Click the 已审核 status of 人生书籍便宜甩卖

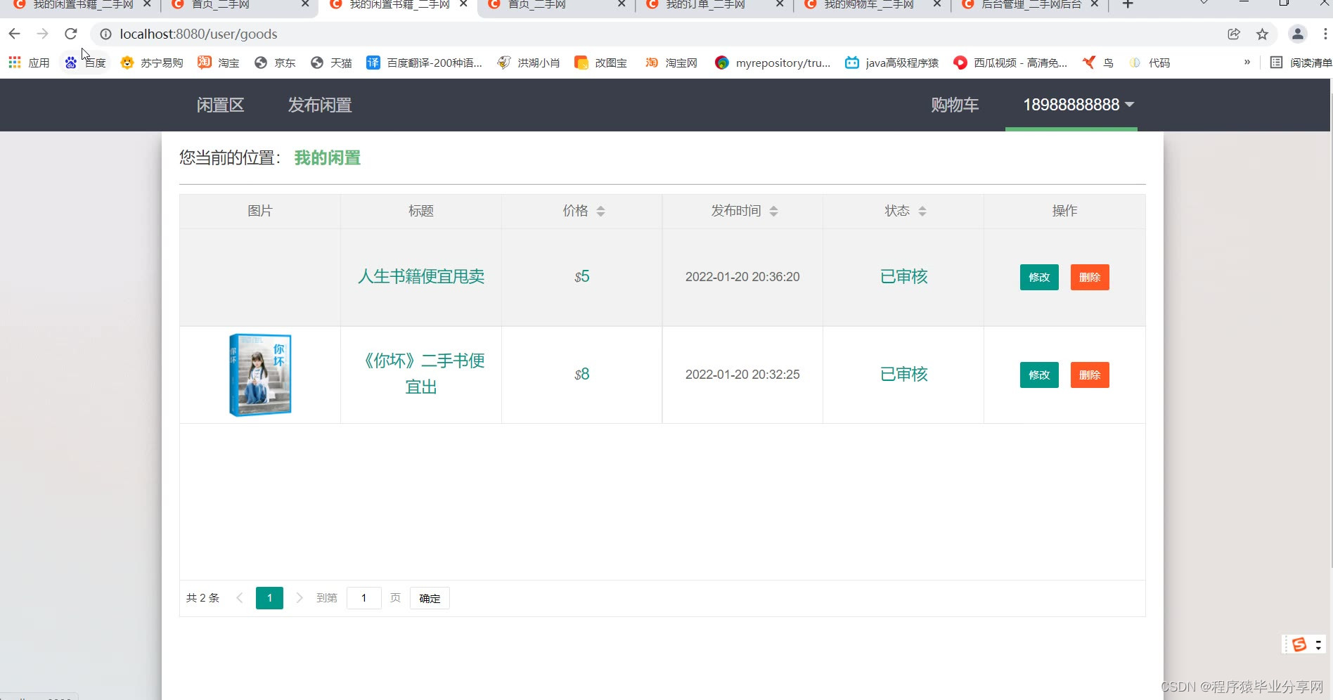(903, 276)
